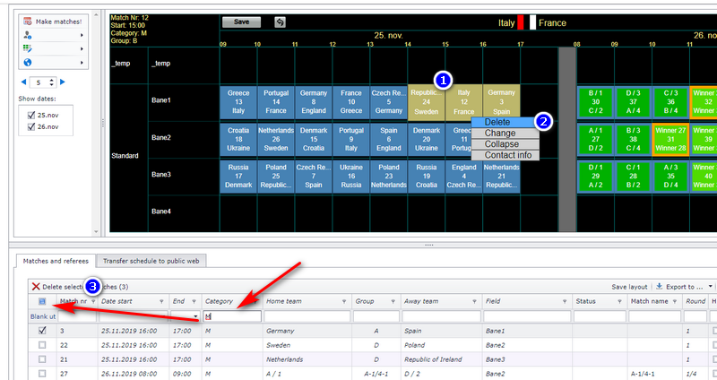Open the globe icon menu
This screenshot has width=717, height=380.
tap(28, 62)
